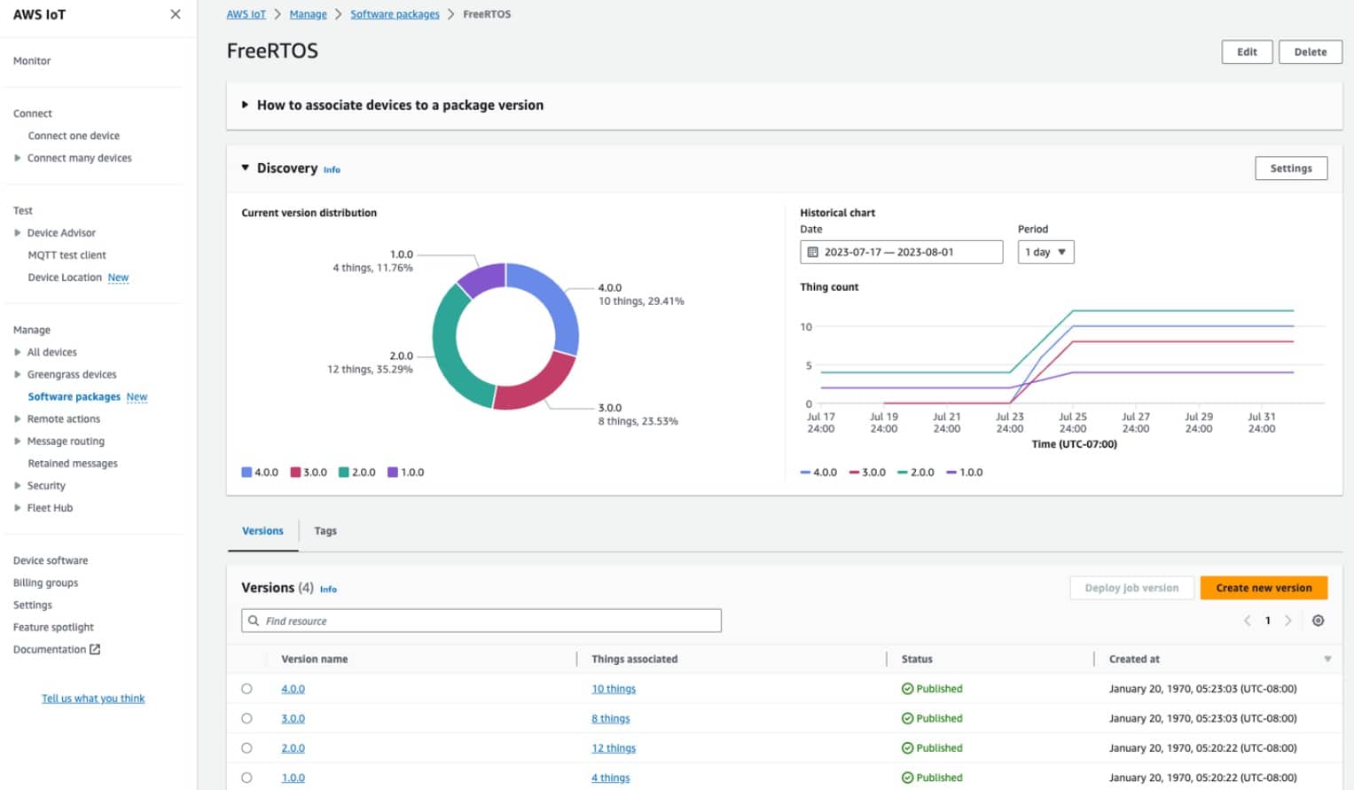The image size is (1354, 790).
Task: Go to previous page of versions
Action: pyautogui.click(x=1248, y=621)
